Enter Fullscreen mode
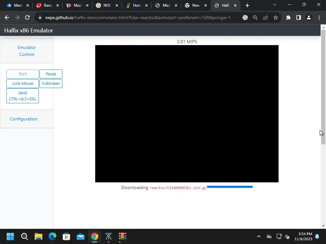Screen dimensions: 326x244 click(x=51, y=84)
